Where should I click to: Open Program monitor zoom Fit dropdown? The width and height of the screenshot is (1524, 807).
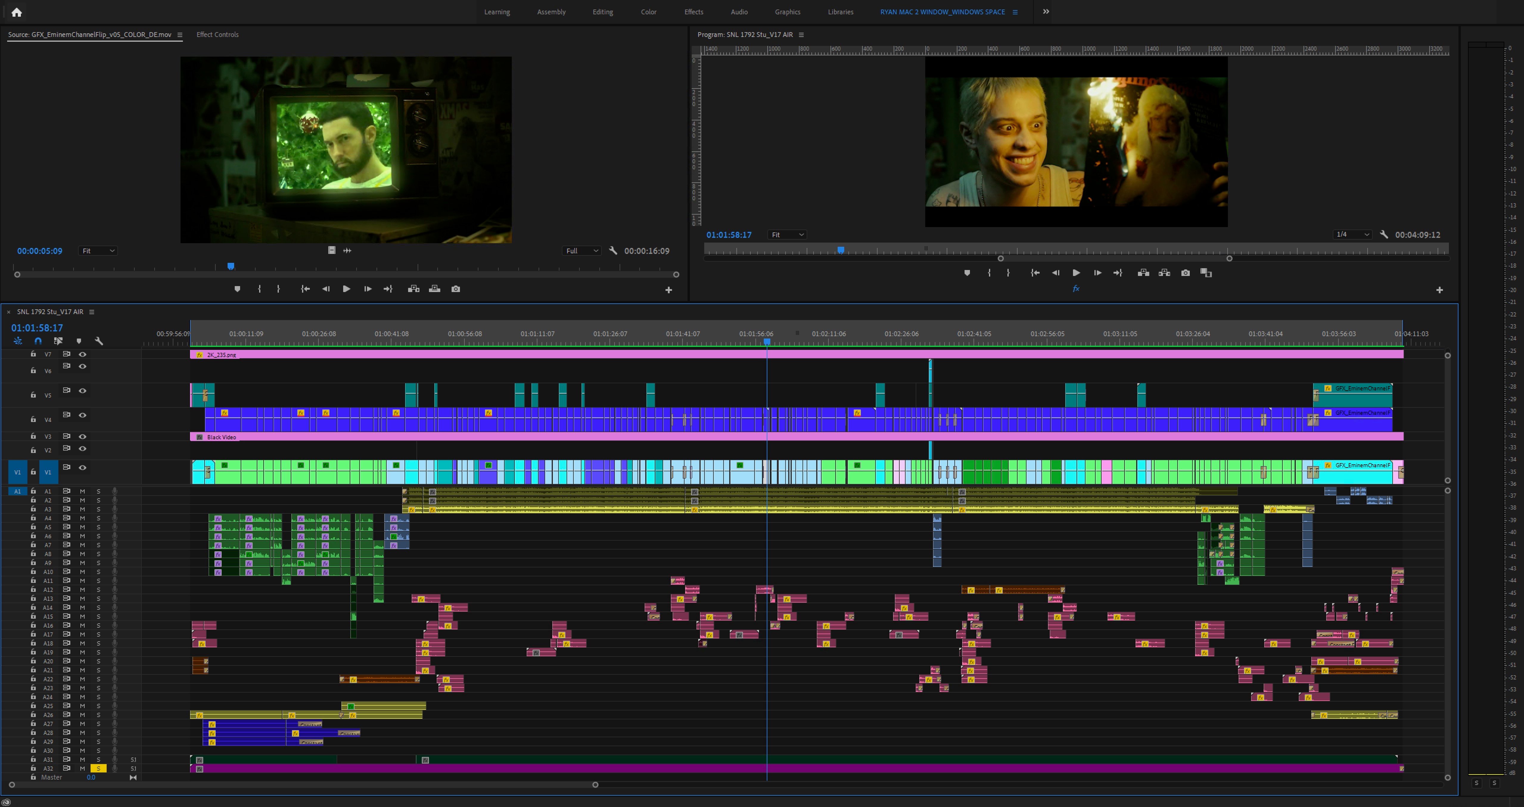coord(787,235)
